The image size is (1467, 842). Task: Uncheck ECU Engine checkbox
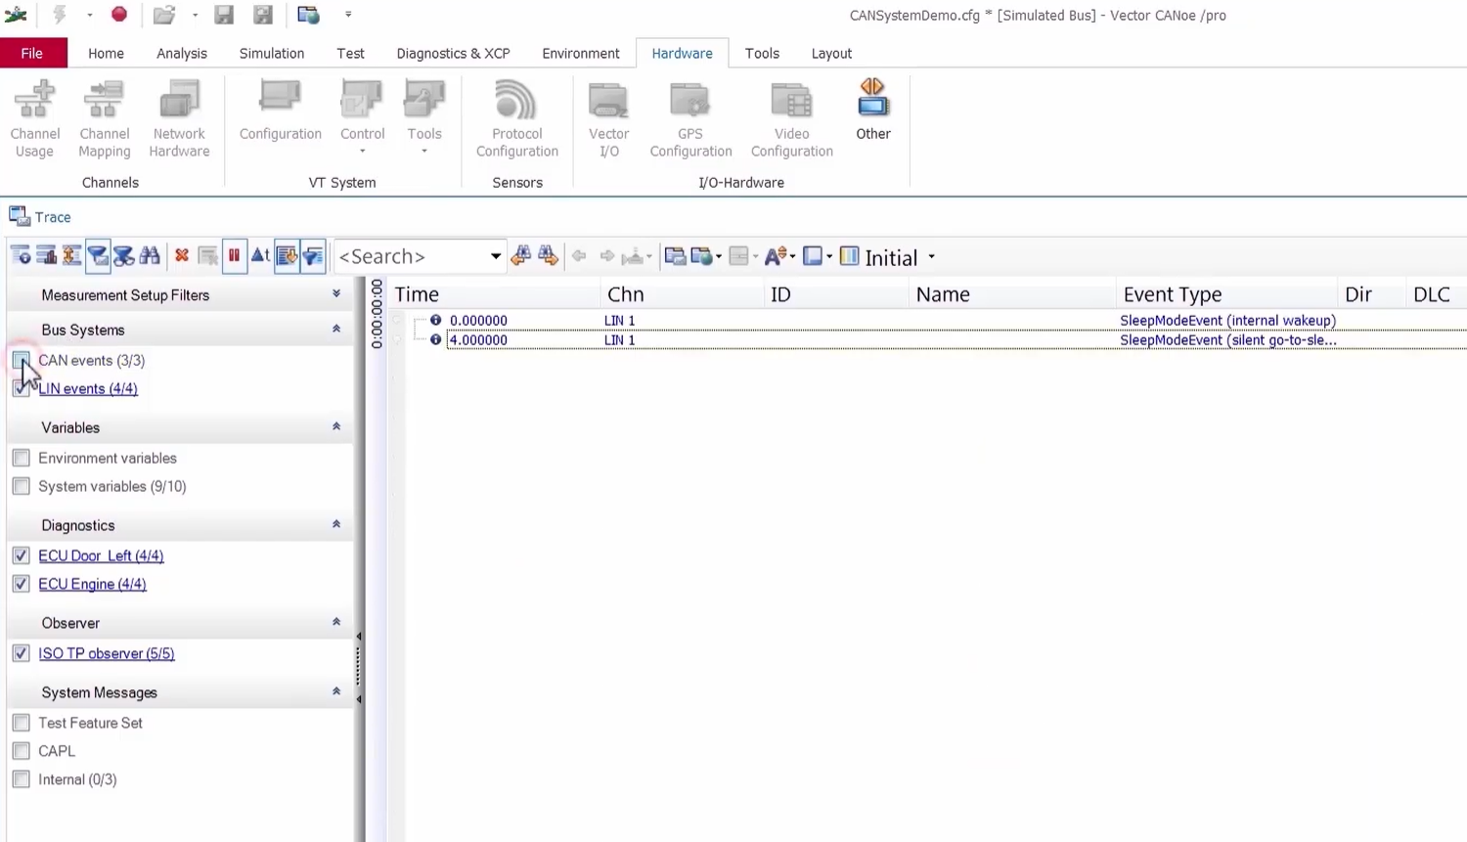pos(21,584)
